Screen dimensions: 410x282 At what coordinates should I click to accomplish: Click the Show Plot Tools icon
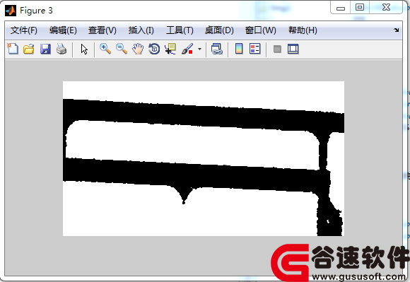point(293,49)
